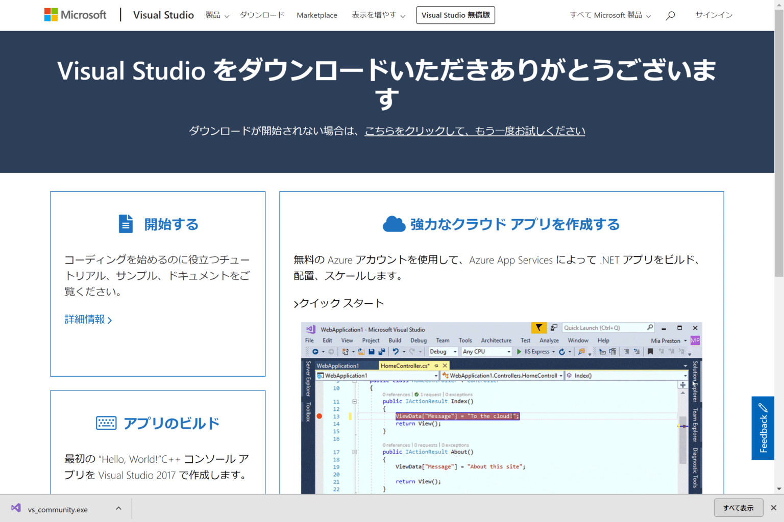Click the クイック スタート link
Viewport: 784px width, 522px height.
point(341,303)
